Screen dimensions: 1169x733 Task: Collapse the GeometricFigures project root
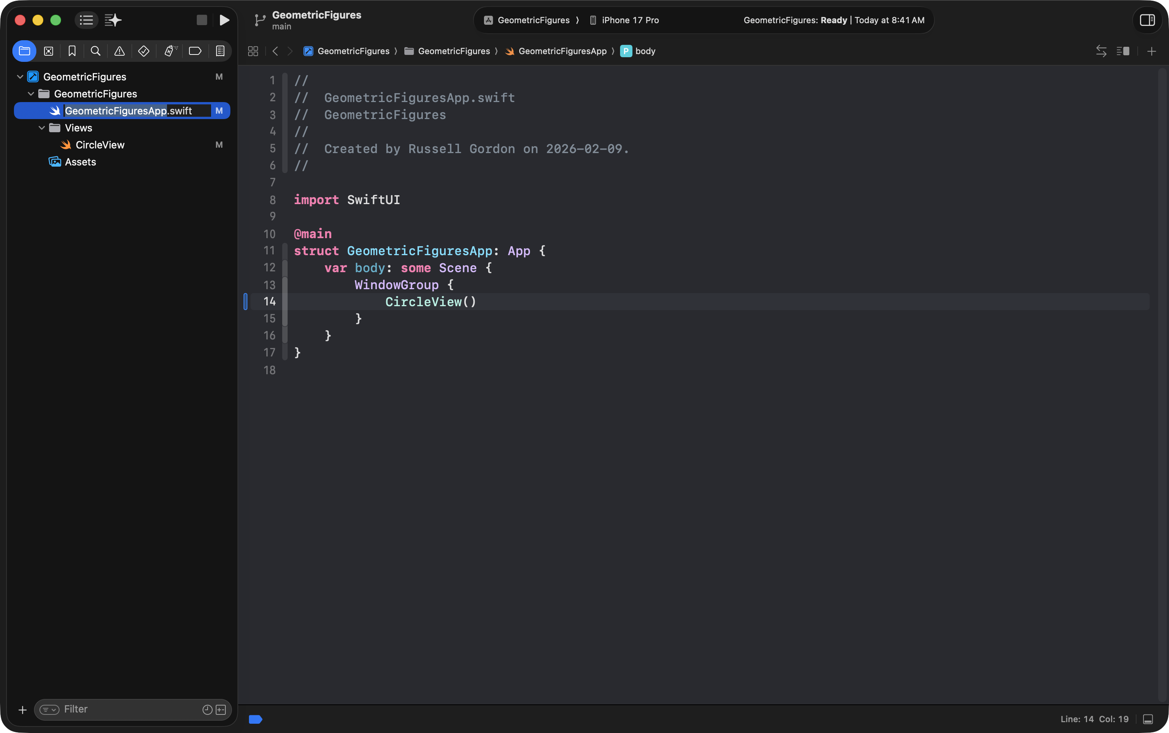[20, 77]
